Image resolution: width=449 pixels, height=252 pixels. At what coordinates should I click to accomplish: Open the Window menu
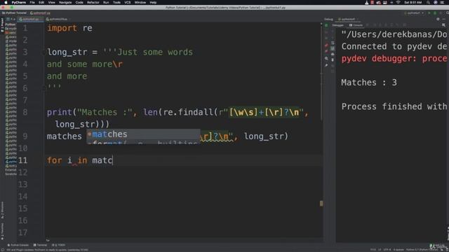(x=140, y=2)
